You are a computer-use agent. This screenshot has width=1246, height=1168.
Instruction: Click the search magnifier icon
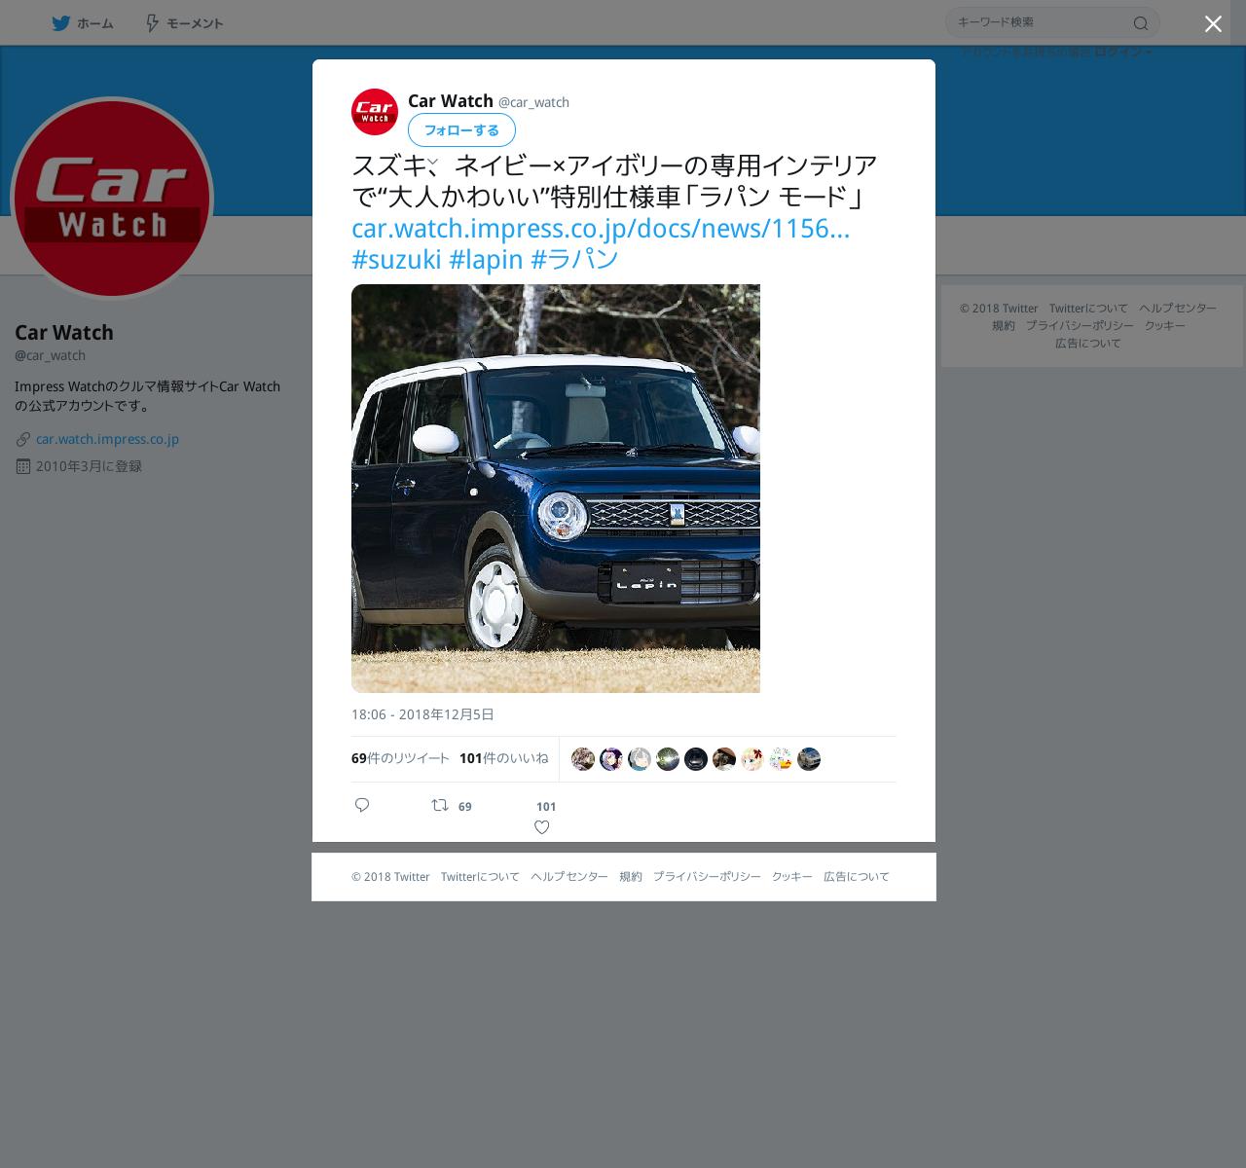[1141, 23]
